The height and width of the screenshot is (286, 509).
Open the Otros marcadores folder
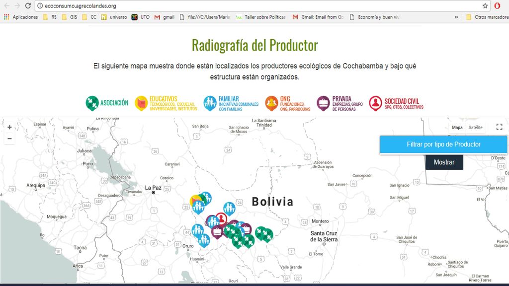(x=487, y=17)
